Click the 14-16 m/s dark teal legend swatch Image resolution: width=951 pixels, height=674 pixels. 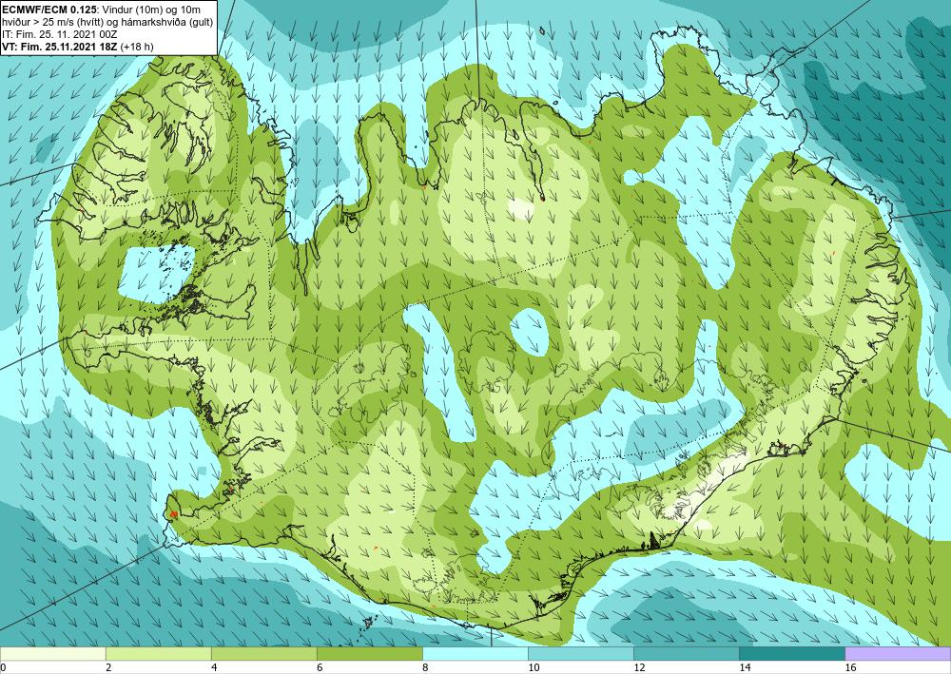click(792, 654)
